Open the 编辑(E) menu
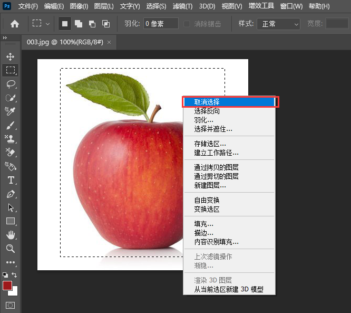This screenshot has height=313, width=351. 54,6
